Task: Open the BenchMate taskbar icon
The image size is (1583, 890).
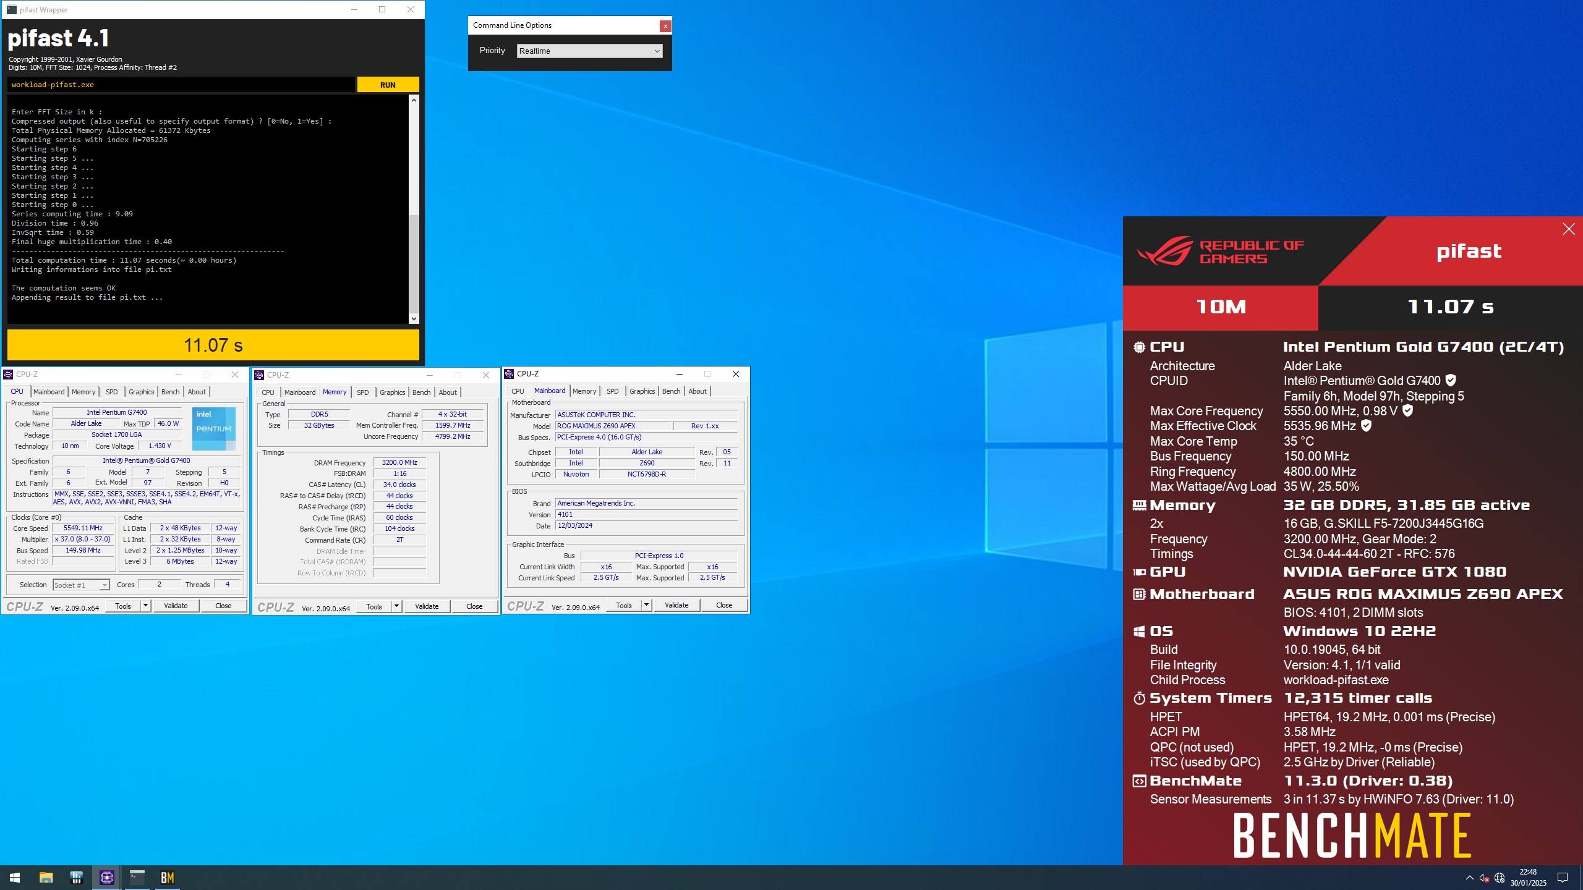Action: 167,878
